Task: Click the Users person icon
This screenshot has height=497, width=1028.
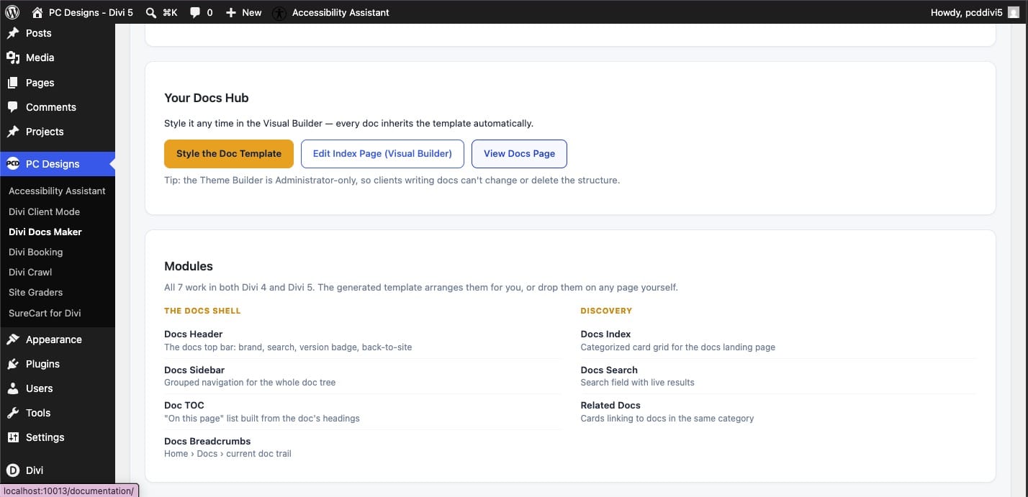Action: coord(13,388)
